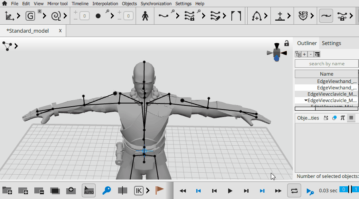Click the character walking figure icon
The image size is (359, 199).
[x=145, y=16]
